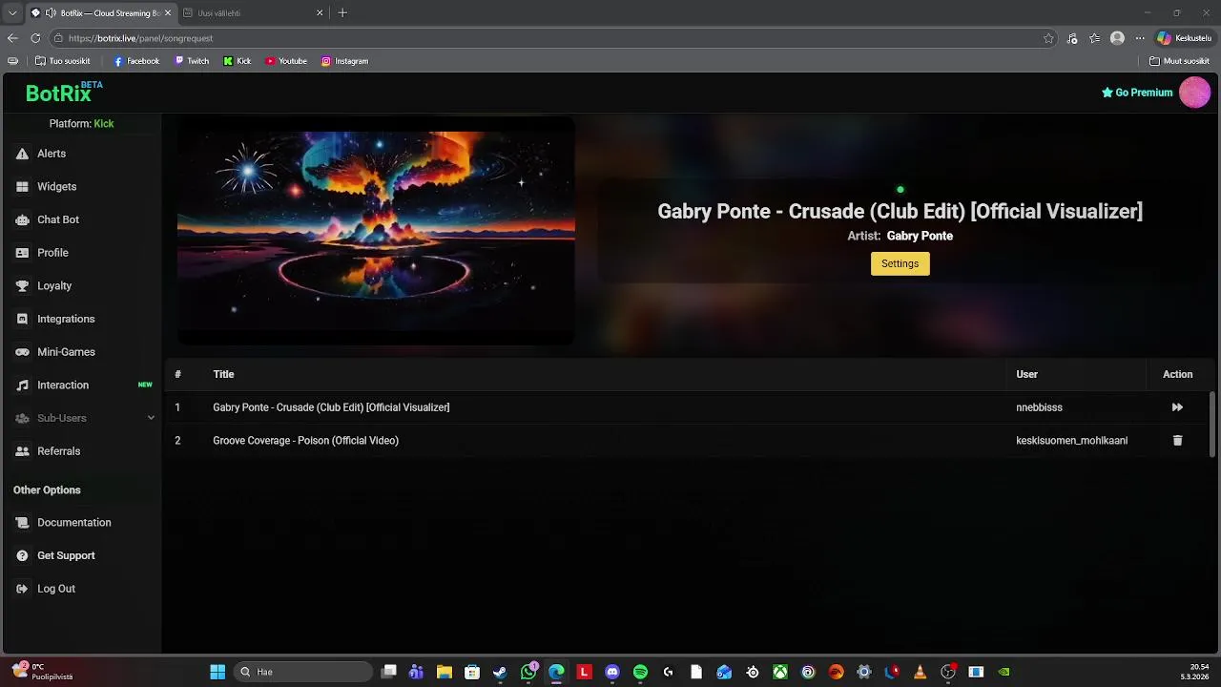
Task: Click the current song video thumbnail
Action: coord(376,231)
